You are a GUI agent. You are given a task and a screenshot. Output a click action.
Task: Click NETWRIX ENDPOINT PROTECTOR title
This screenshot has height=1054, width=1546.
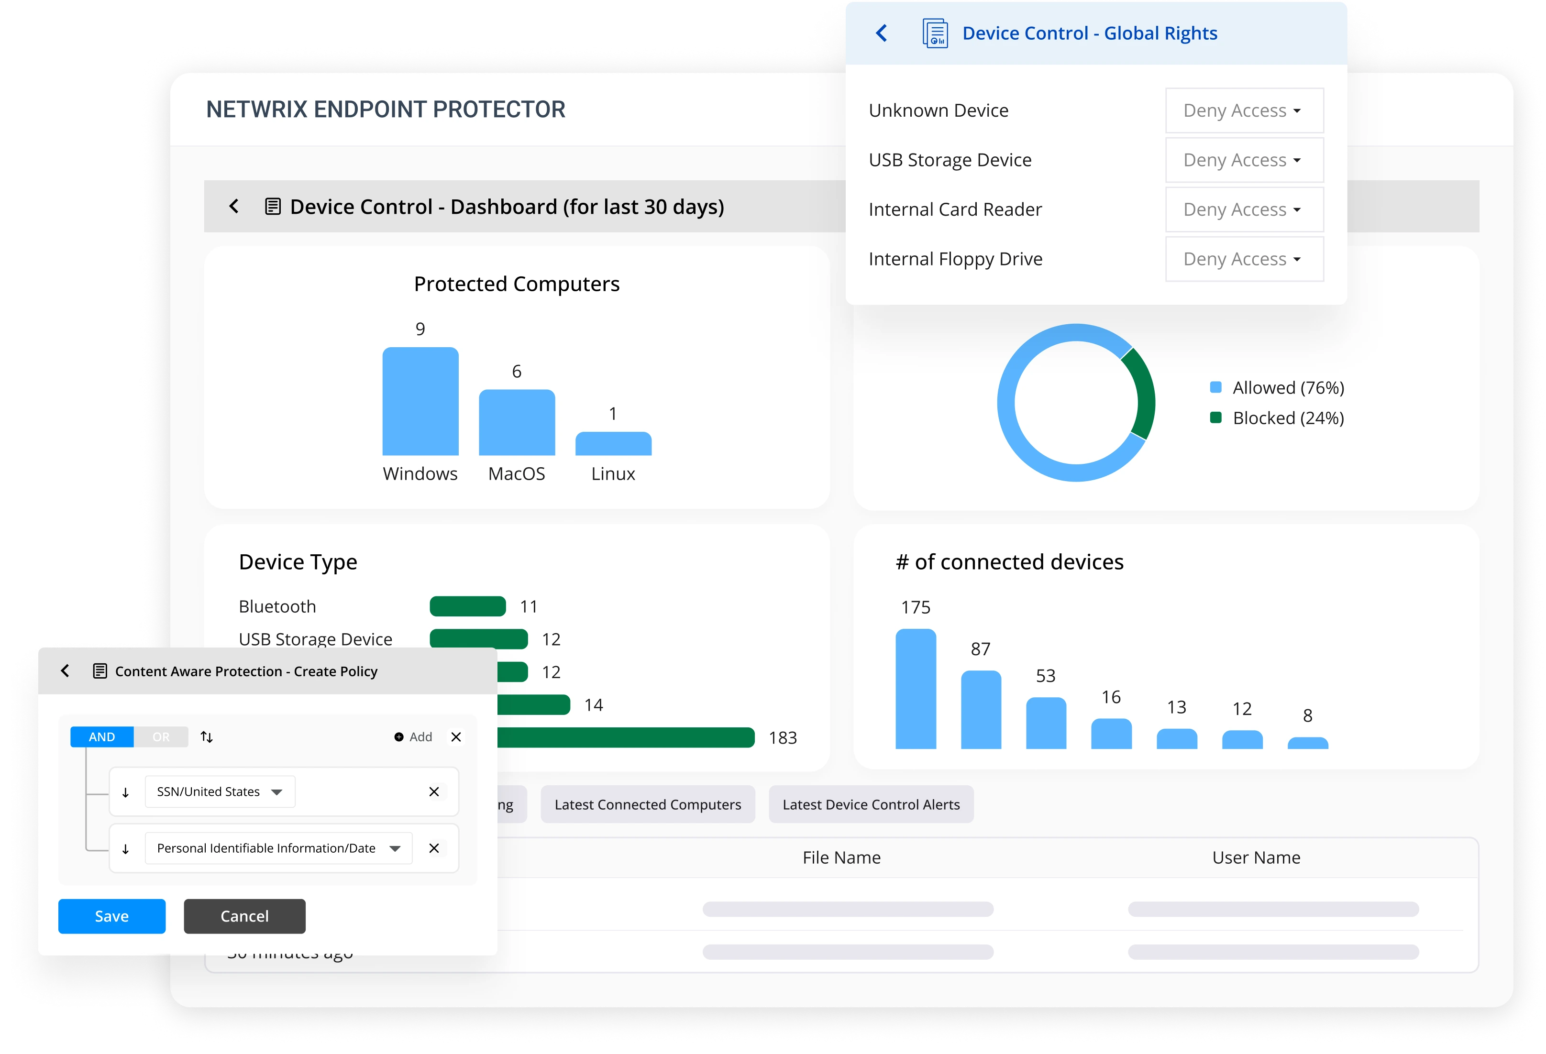click(x=386, y=109)
